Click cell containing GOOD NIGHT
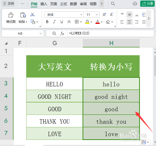This screenshot has width=156, height=146. (x=55, y=96)
